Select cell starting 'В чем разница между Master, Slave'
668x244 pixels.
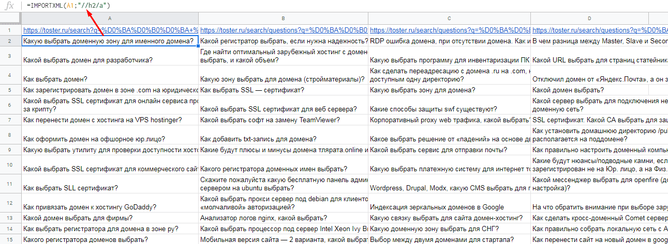coord(600,41)
